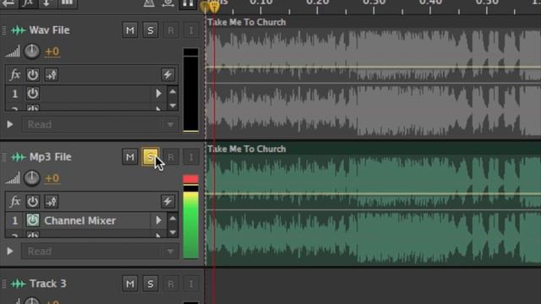Click Mp3 File meter red clip indicator
541x304 pixels.
click(x=191, y=179)
